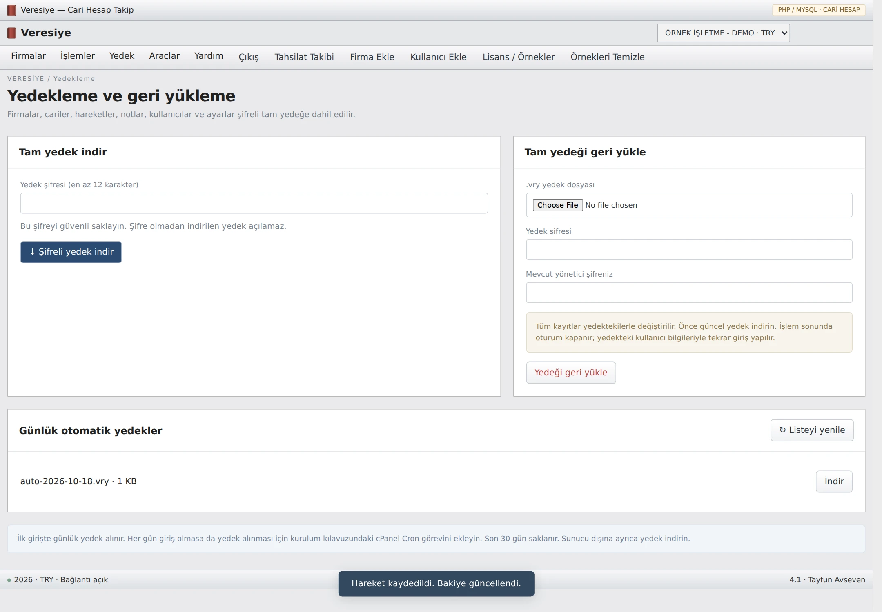Click the small book icon in the title bar

point(12,10)
